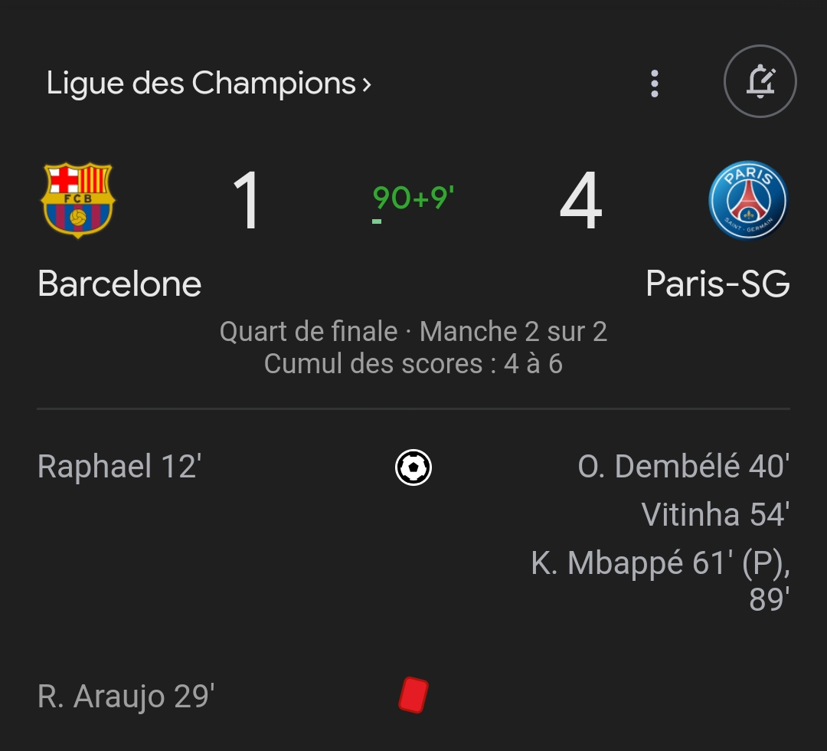Click the soccer ball goals icon

pos(413,467)
